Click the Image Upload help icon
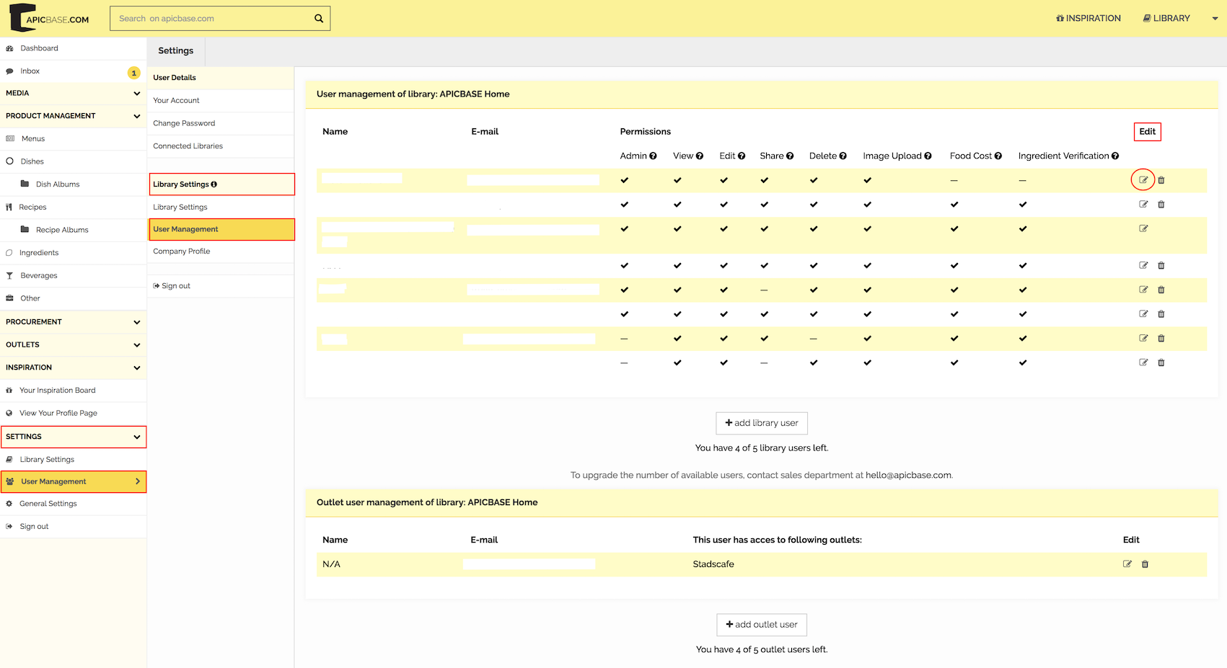The height and width of the screenshot is (668, 1227). coord(928,156)
